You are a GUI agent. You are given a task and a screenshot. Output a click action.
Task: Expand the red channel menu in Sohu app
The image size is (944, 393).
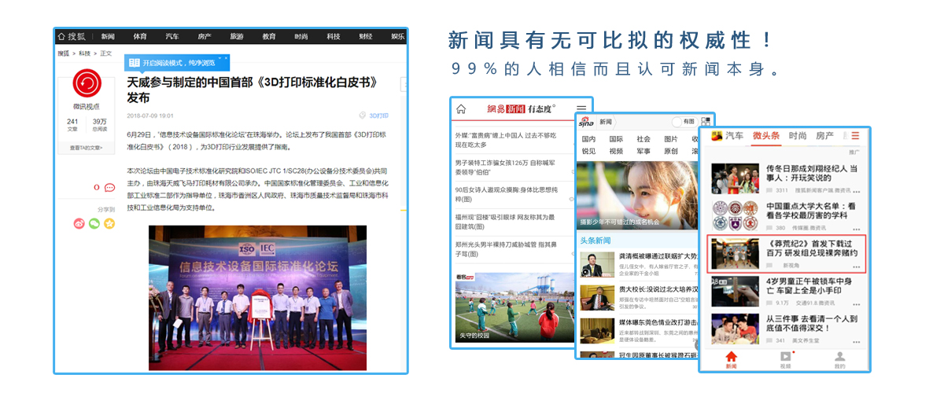855,136
